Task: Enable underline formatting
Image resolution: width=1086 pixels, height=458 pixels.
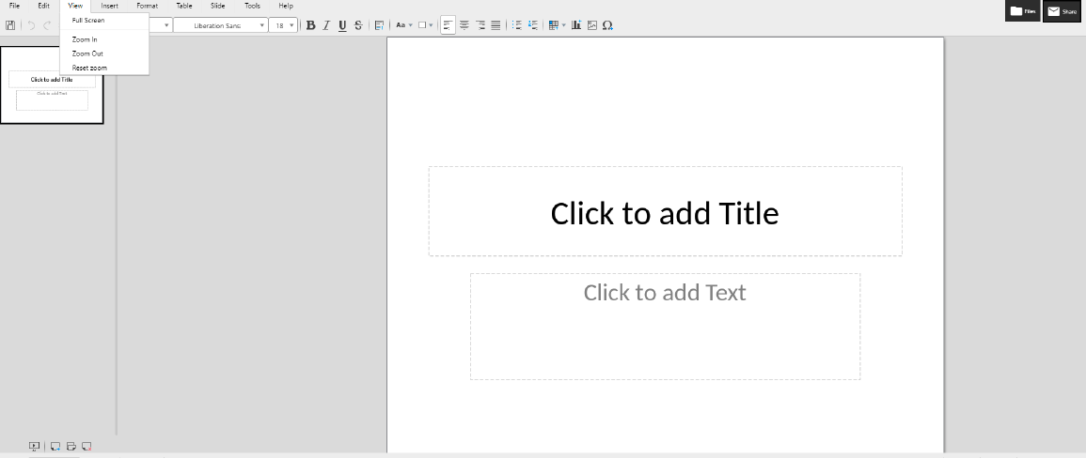Action: (x=342, y=25)
